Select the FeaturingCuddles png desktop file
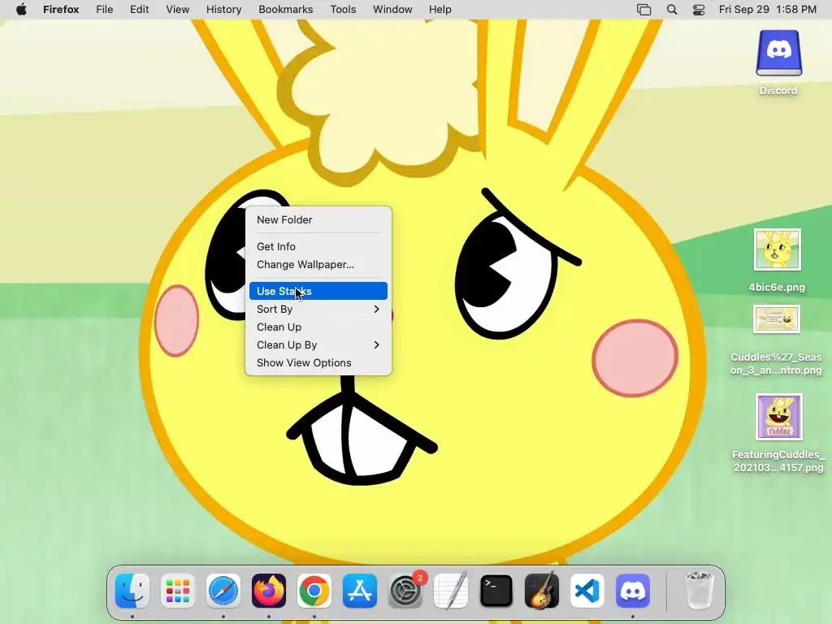This screenshot has height=624, width=832. coord(779,417)
